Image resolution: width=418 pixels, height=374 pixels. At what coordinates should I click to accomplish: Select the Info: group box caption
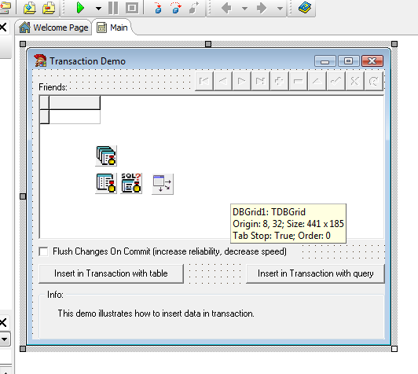pos(55,295)
